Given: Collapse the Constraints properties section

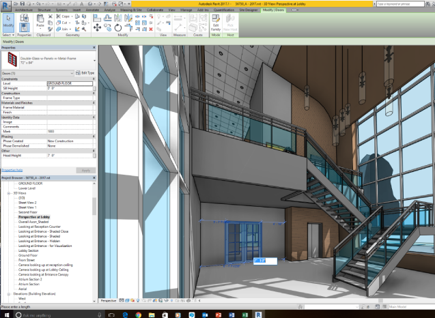Looking at the screenshot, I should (x=94, y=79).
